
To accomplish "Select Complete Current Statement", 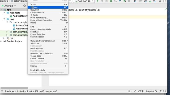I will (x=48, y=41).
